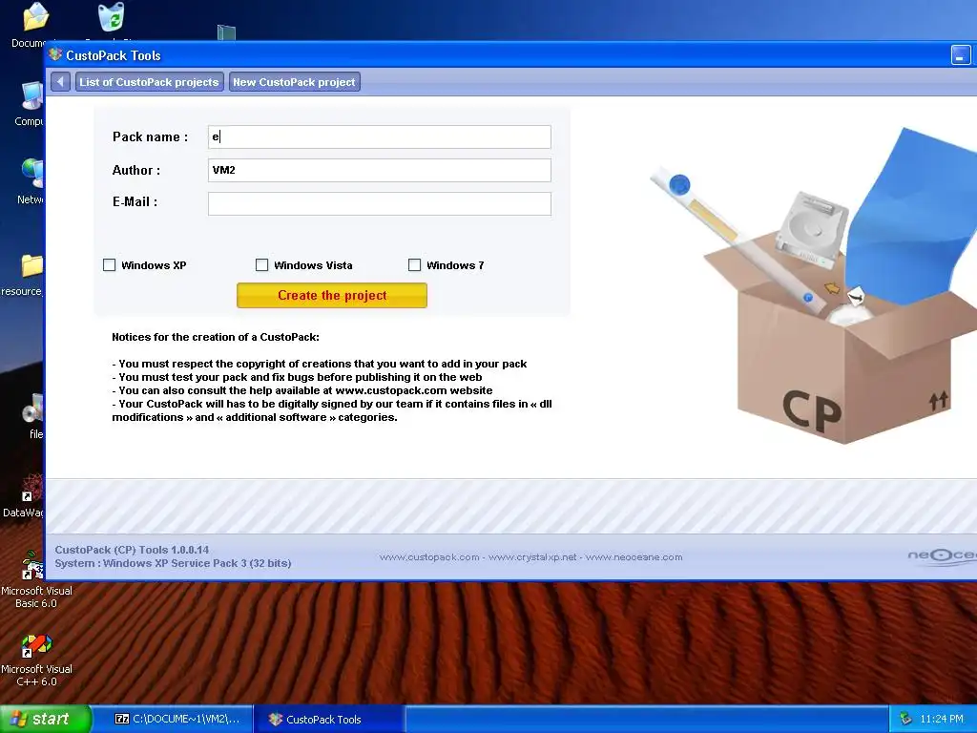Open the Start menu
Viewport: 977px width, 733px height.
[46, 719]
